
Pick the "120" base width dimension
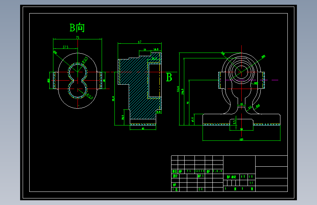point(241,139)
